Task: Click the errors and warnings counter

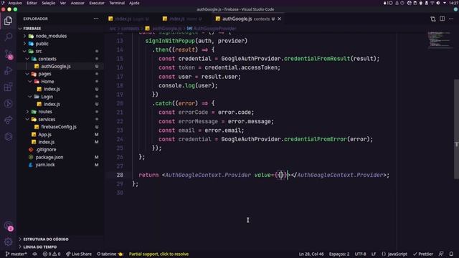Action: click(x=52, y=254)
